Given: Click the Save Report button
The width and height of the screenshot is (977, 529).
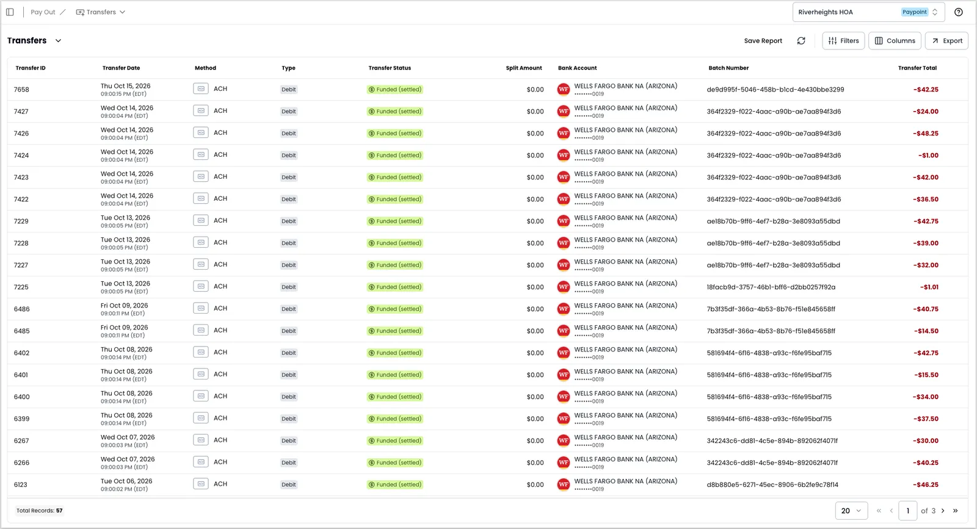Looking at the screenshot, I should [763, 41].
